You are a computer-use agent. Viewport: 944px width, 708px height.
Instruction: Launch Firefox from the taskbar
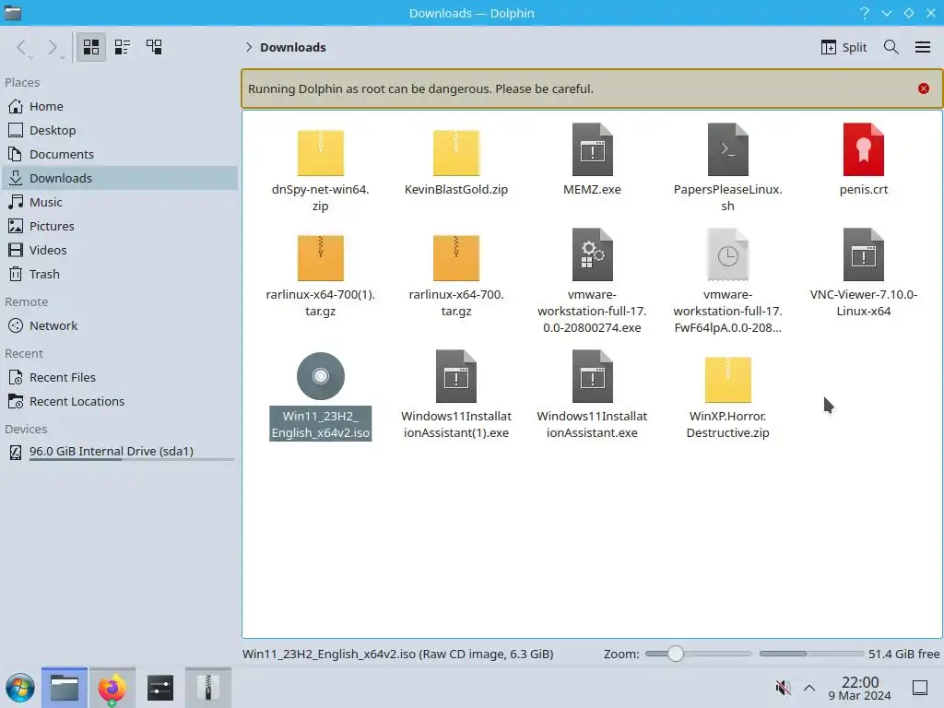pos(112,688)
